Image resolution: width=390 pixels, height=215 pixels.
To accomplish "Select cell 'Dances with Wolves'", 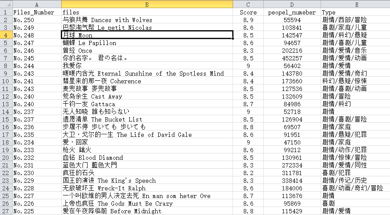I will (x=147, y=20).
